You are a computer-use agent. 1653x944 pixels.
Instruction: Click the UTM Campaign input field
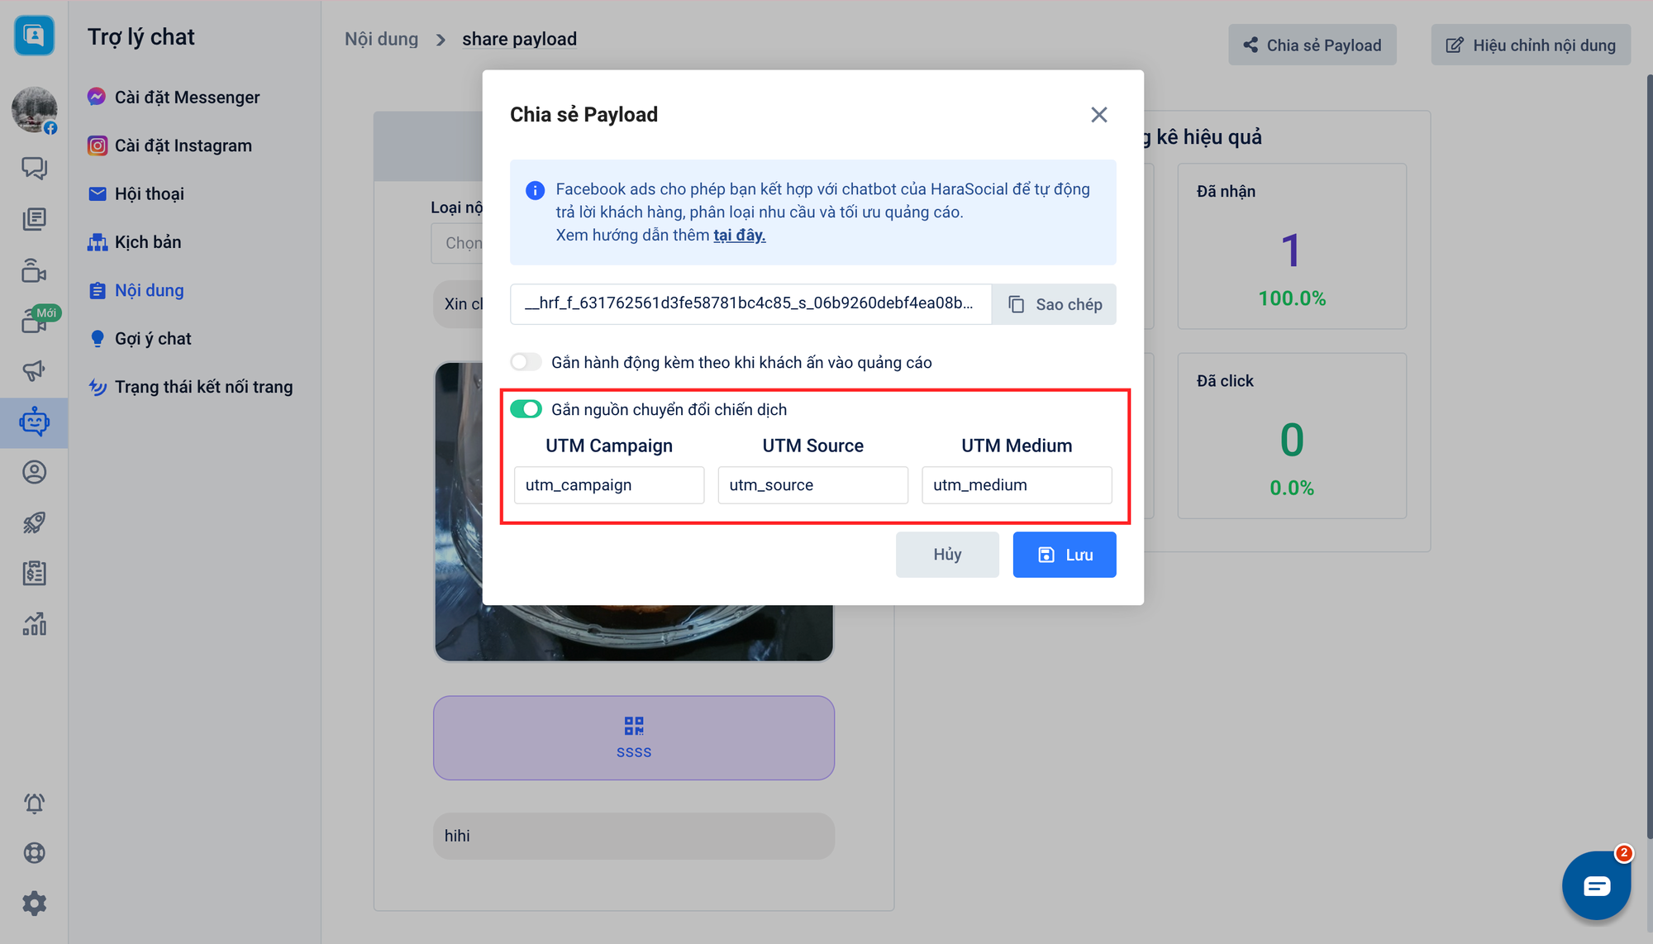(609, 485)
